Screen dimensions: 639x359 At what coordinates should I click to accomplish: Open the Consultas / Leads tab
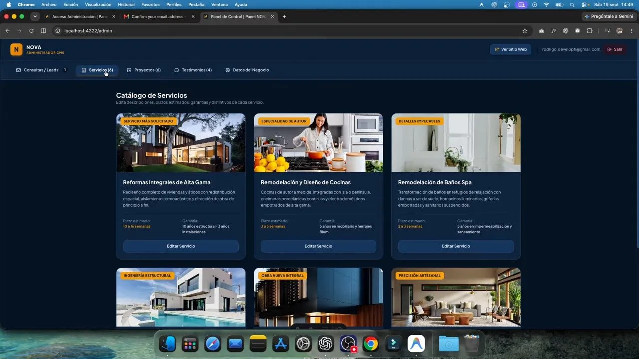click(x=42, y=70)
